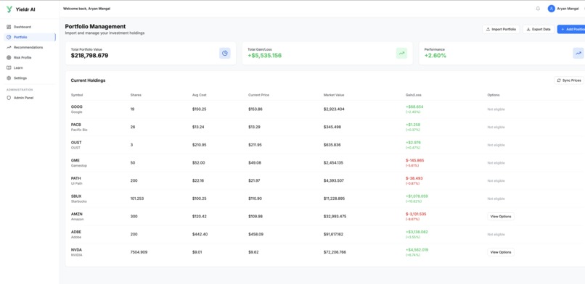Select the PATH symbol
The image size is (585, 284).
75,178
